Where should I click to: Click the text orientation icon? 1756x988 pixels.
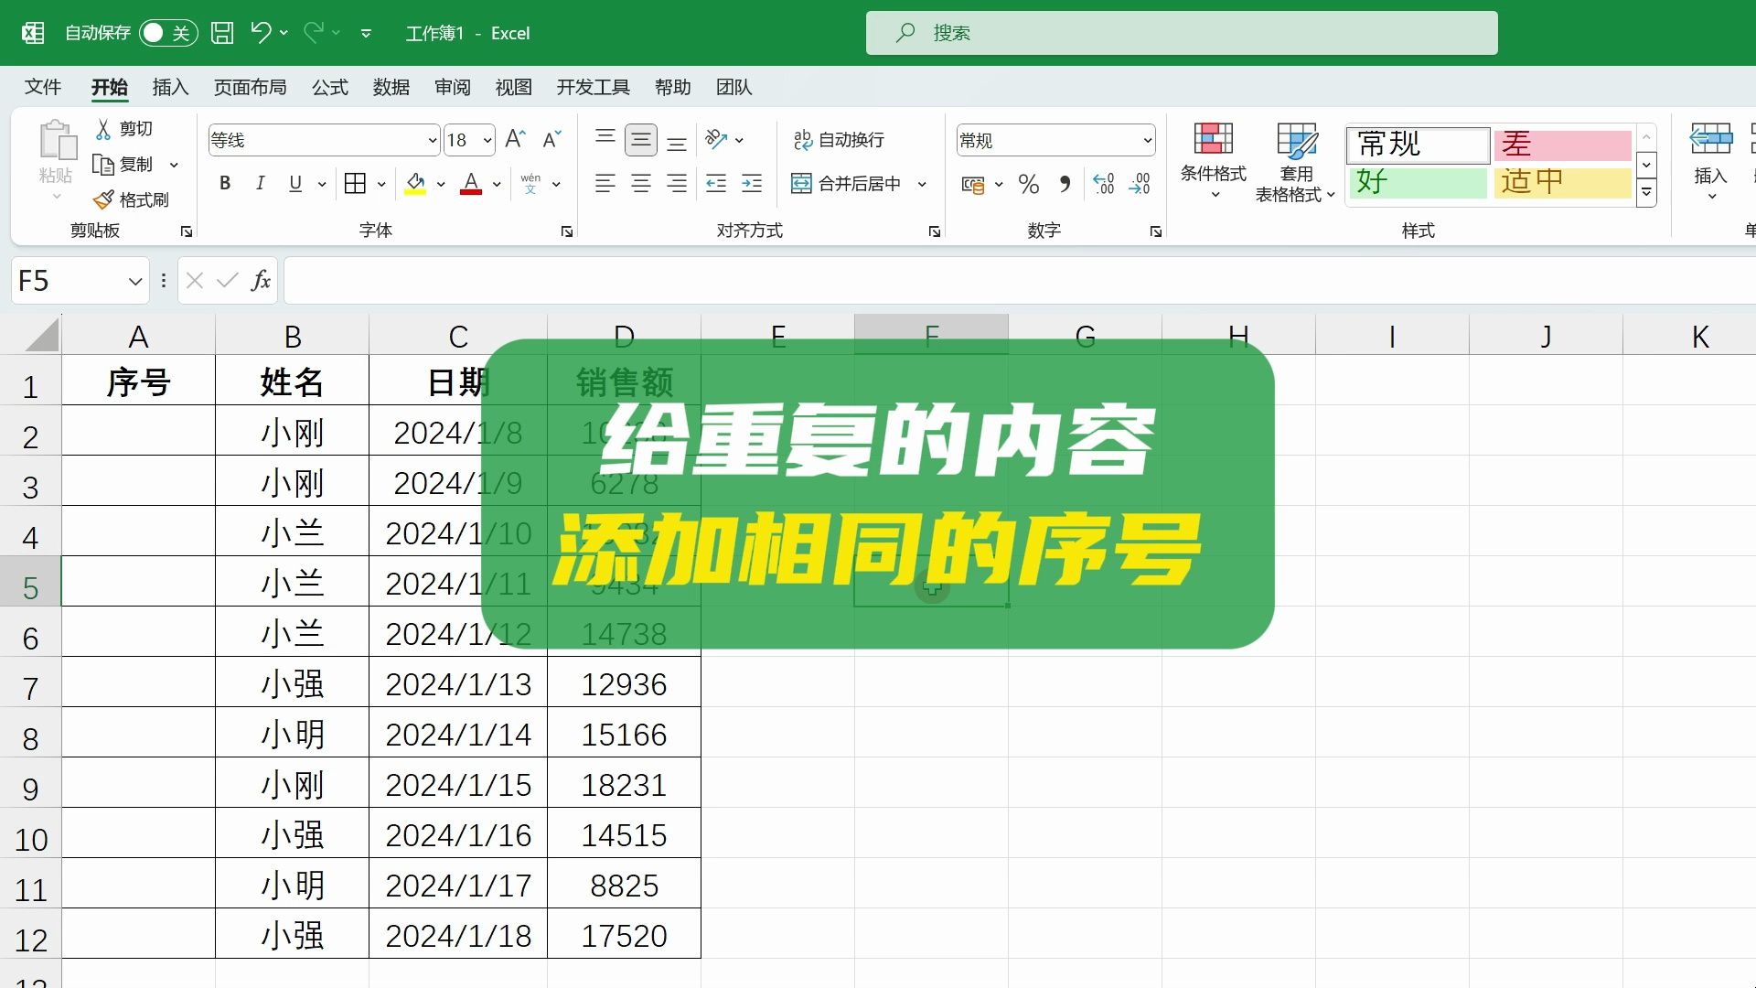pos(716,139)
